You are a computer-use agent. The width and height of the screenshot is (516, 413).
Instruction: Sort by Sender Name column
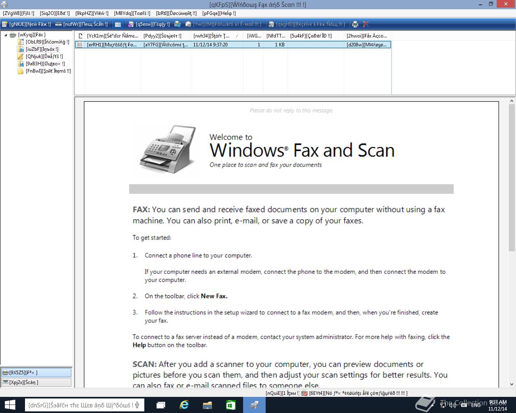point(112,36)
